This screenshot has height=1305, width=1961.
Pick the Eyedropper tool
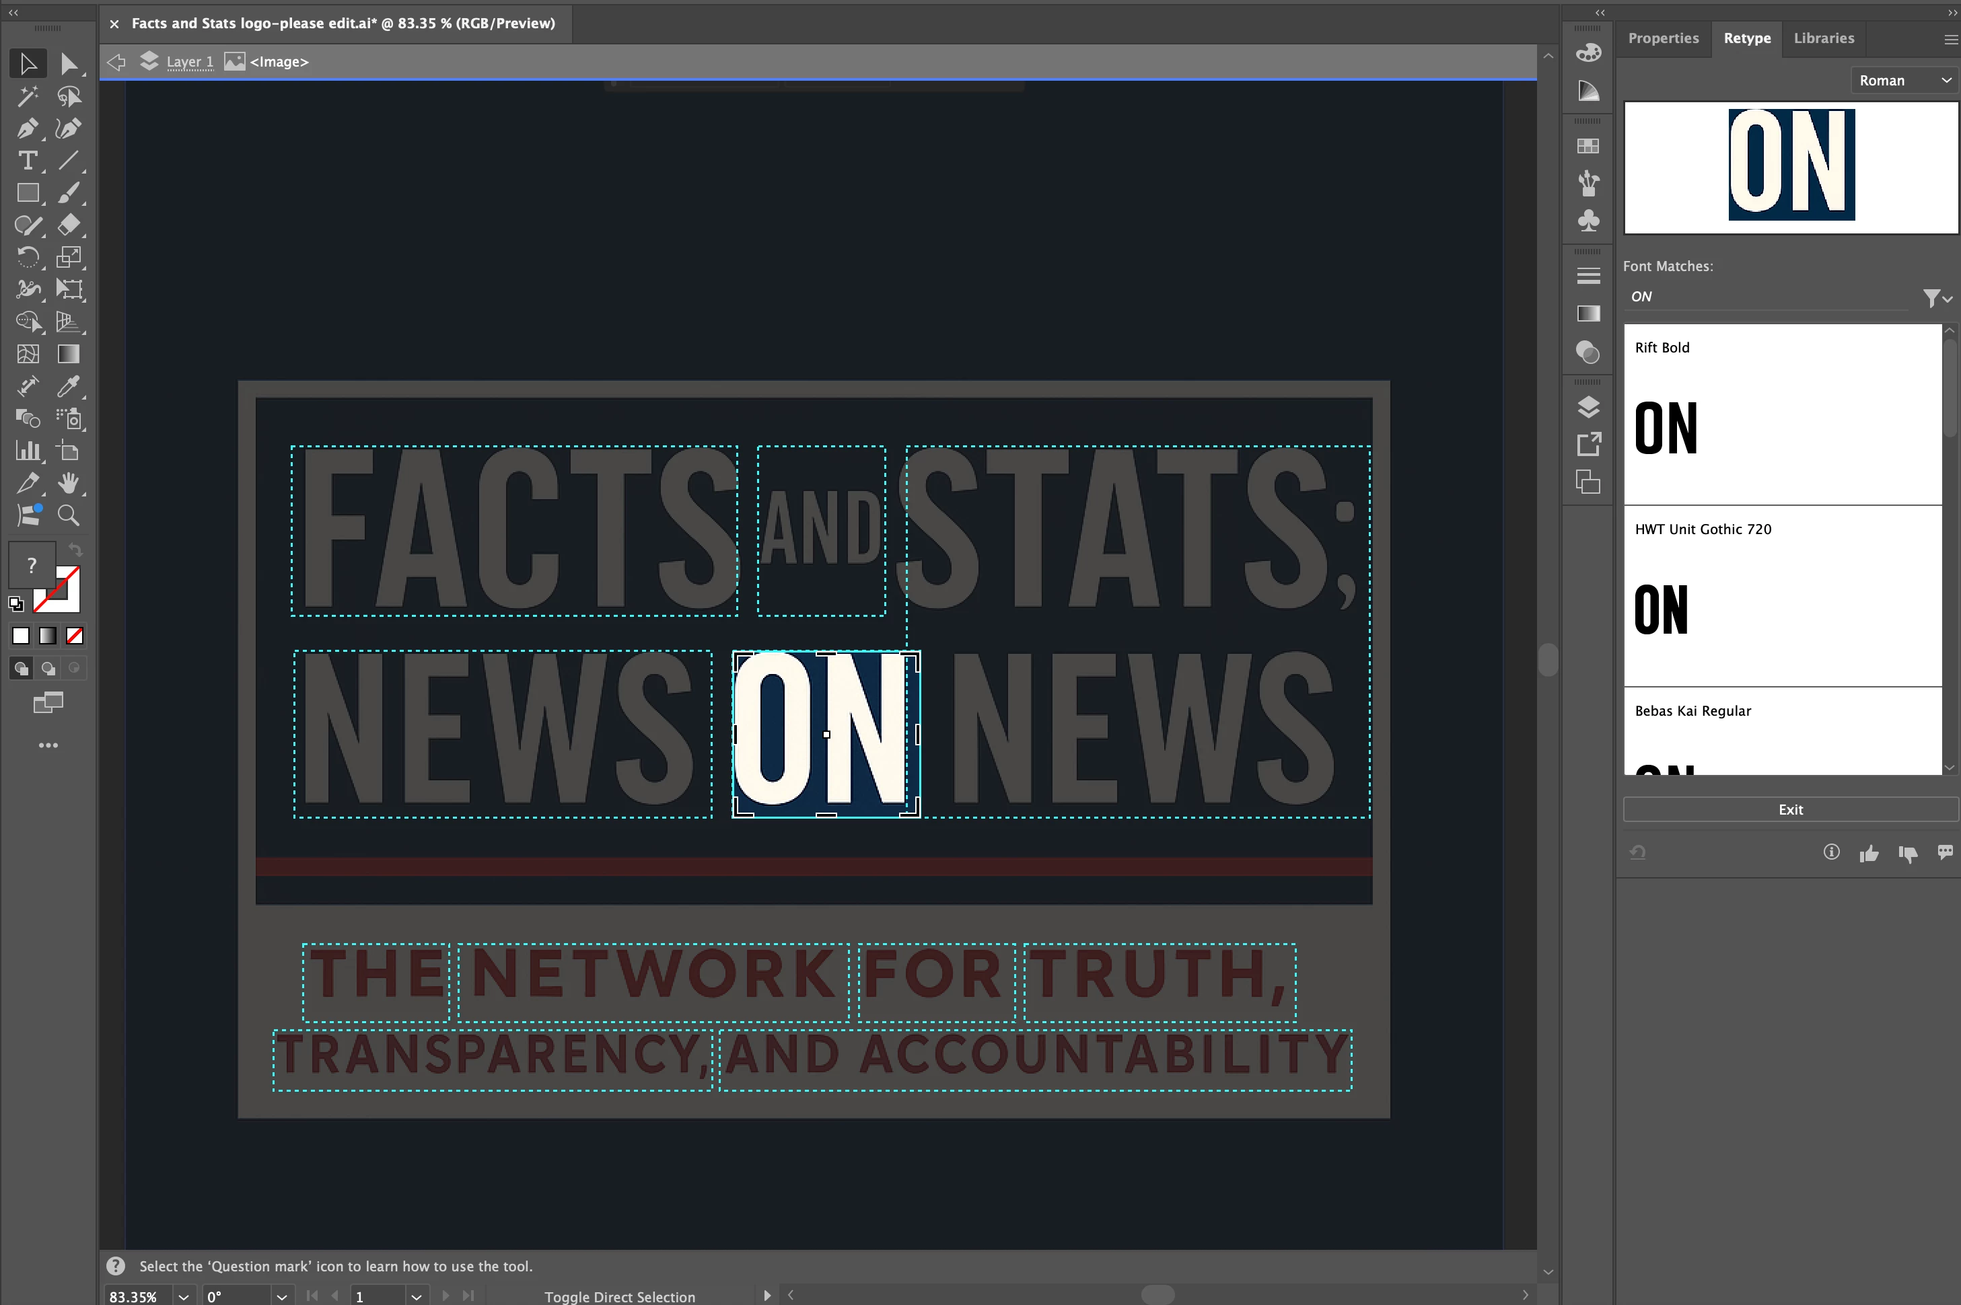click(68, 386)
